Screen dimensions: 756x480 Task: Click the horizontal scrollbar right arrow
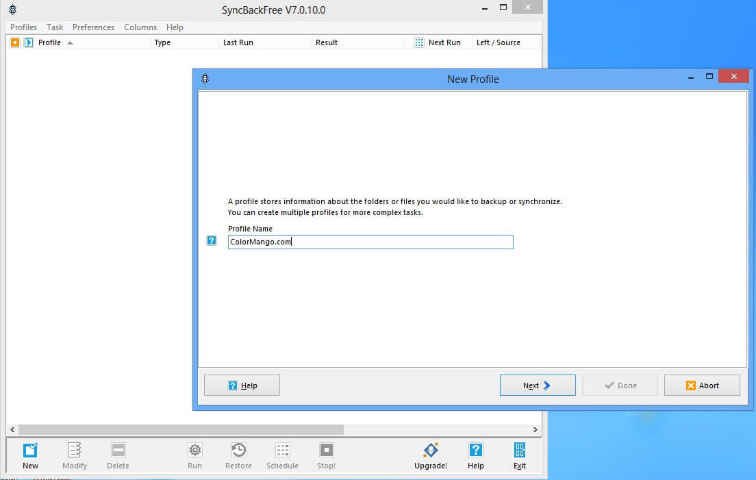(x=535, y=429)
